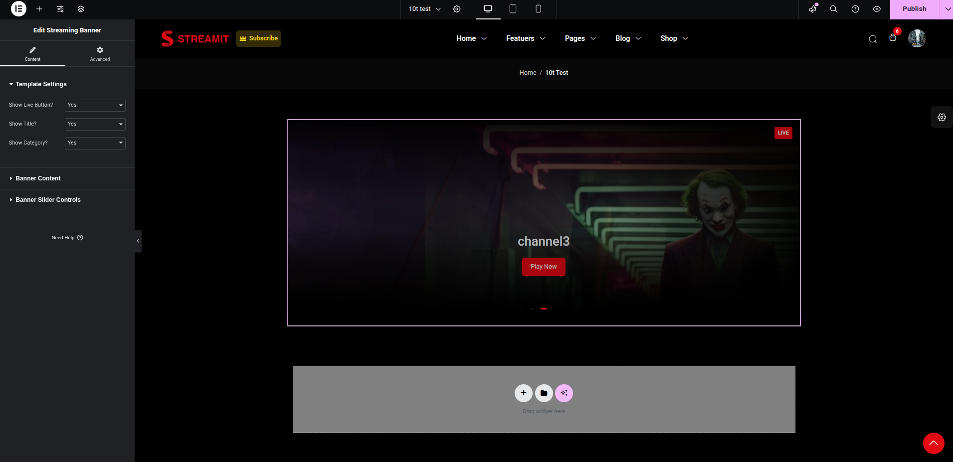
Task: Switch to mobile preview mode
Action: (538, 9)
